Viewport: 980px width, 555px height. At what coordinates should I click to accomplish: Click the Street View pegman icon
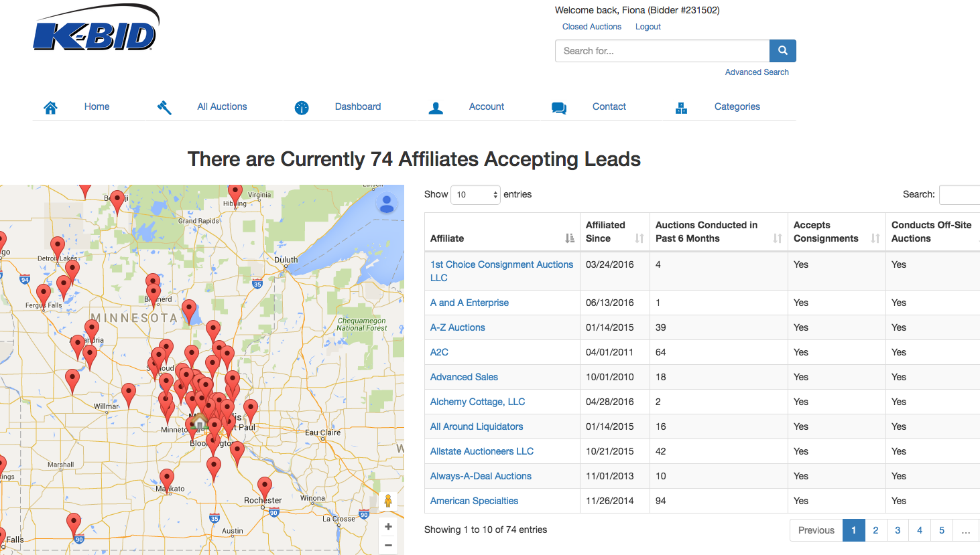tap(387, 501)
